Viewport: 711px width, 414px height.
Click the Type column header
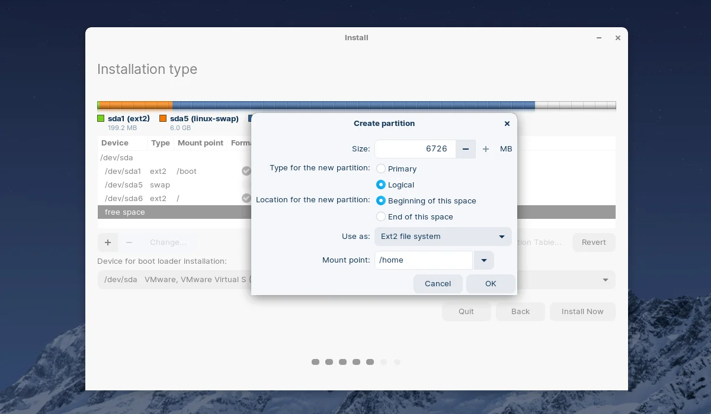161,143
